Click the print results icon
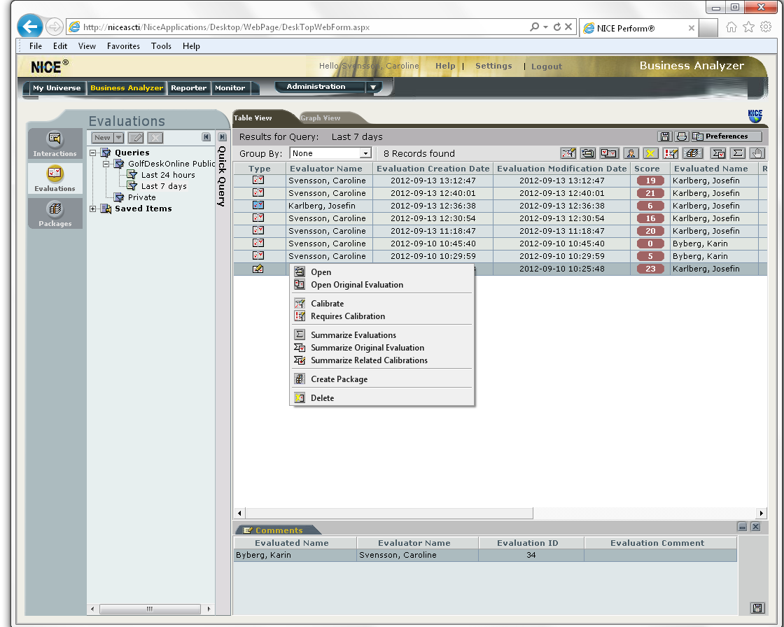 681,136
